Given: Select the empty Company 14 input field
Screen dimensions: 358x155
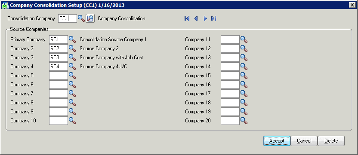Looking at the screenshot, I should 230,67.
